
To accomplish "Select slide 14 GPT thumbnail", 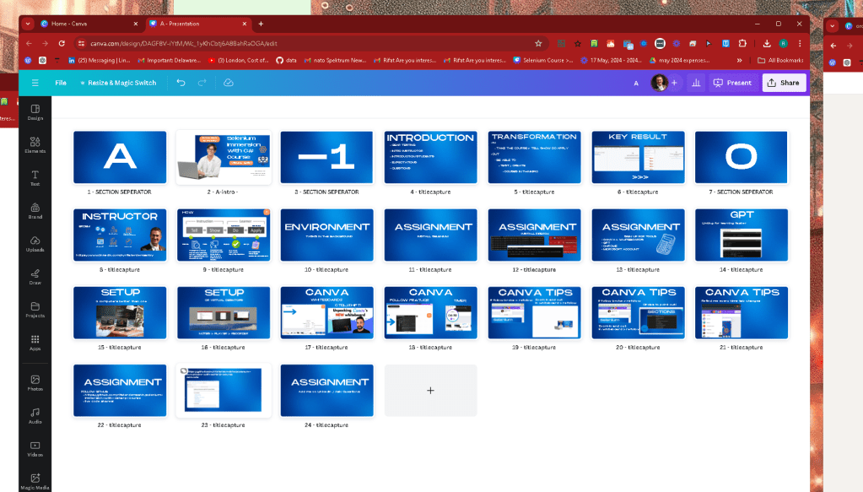I will pyautogui.click(x=742, y=235).
